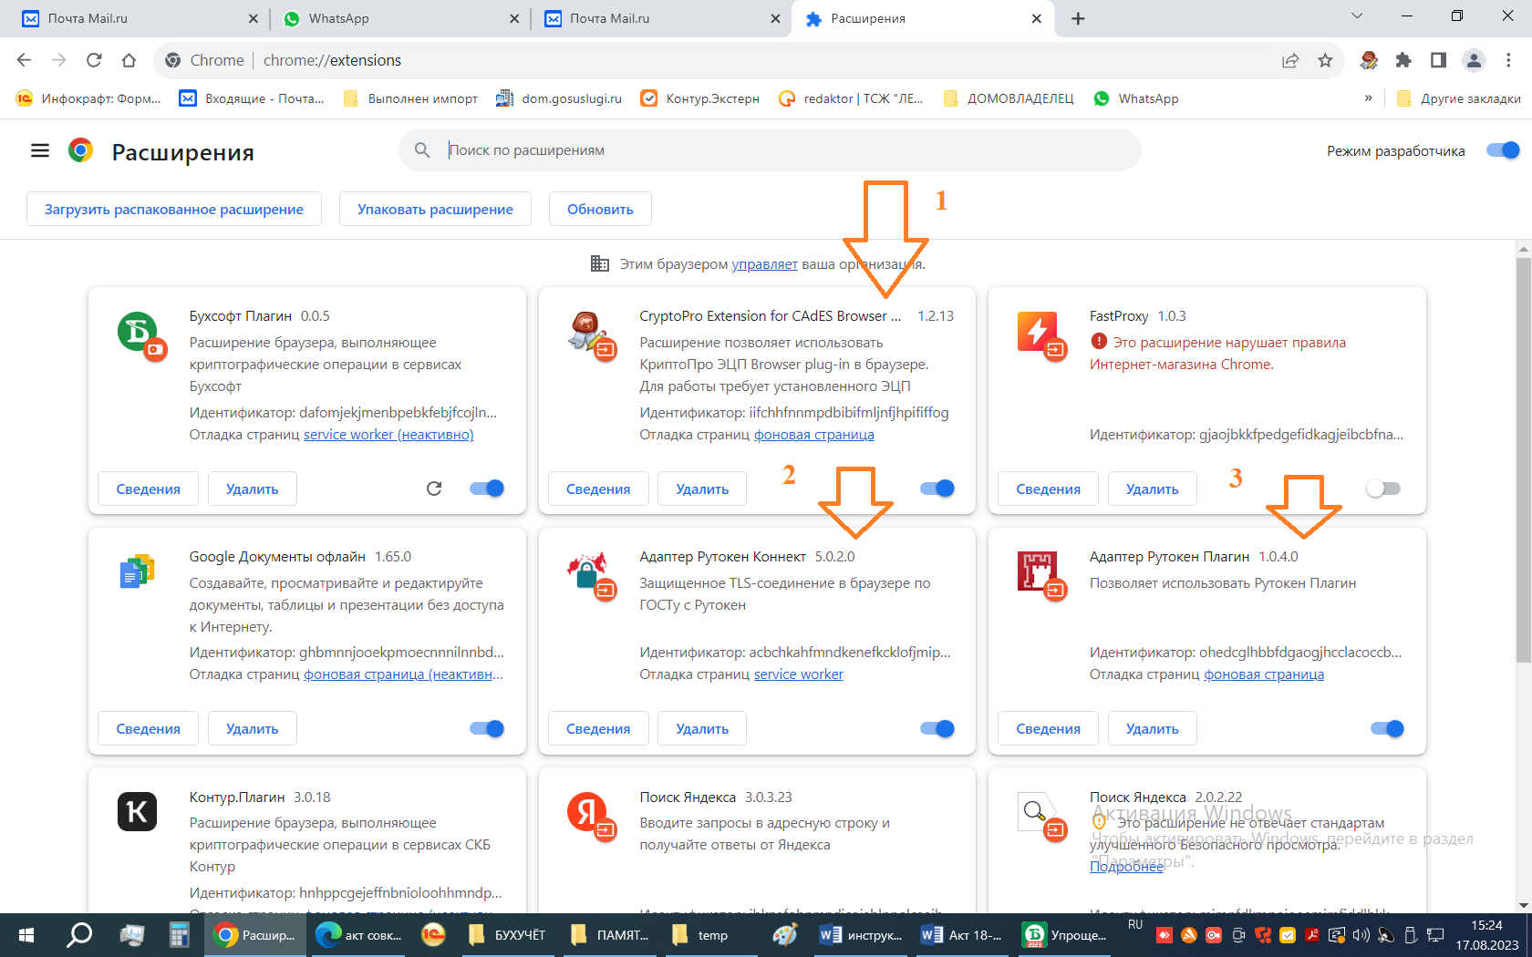Screen dimensions: 1532x957
Task: Open the Edge window акт совк in taskbar
Action: click(x=359, y=935)
